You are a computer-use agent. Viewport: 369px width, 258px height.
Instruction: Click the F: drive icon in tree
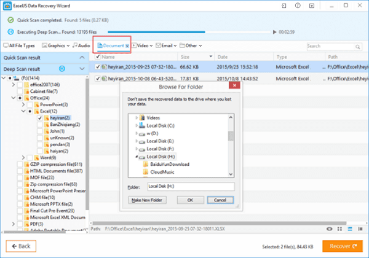16,78
